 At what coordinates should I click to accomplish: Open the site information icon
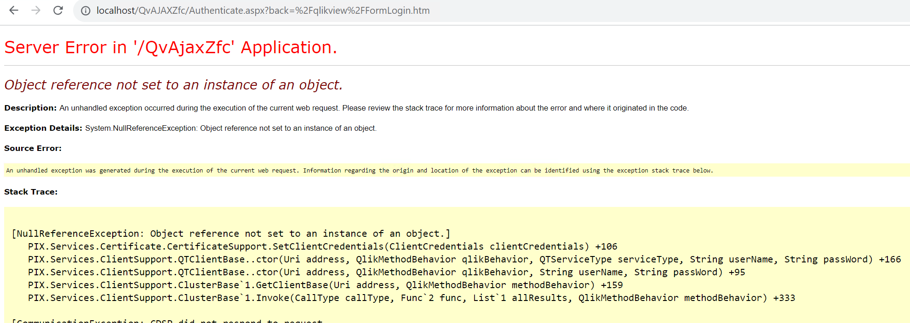[x=86, y=11]
